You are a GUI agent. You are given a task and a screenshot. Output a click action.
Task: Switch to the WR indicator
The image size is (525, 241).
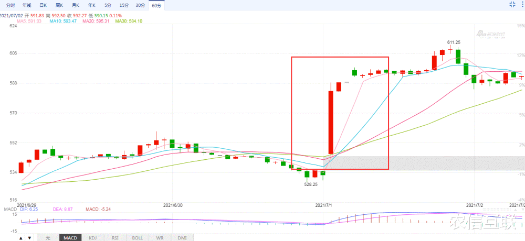tap(160, 238)
